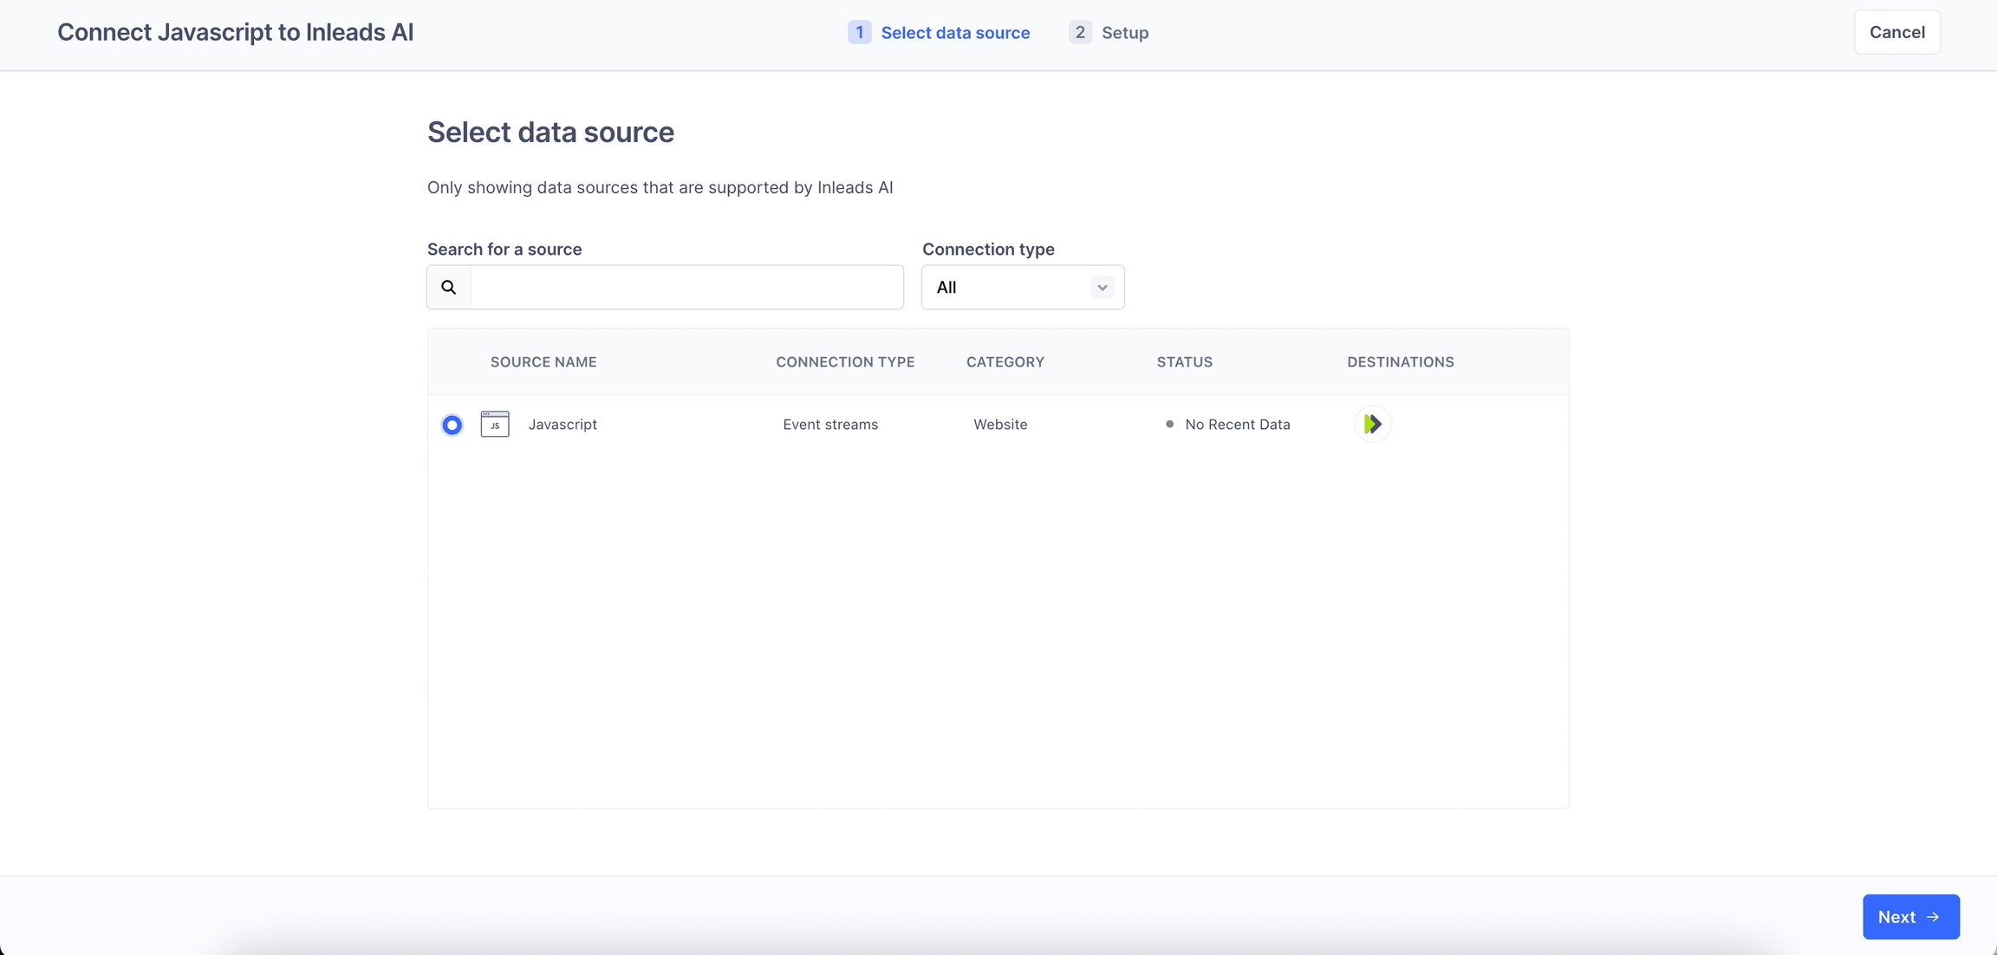The image size is (1997, 955).
Task: Click the chevron arrow in the All dropdown
Action: coord(1102,287)
